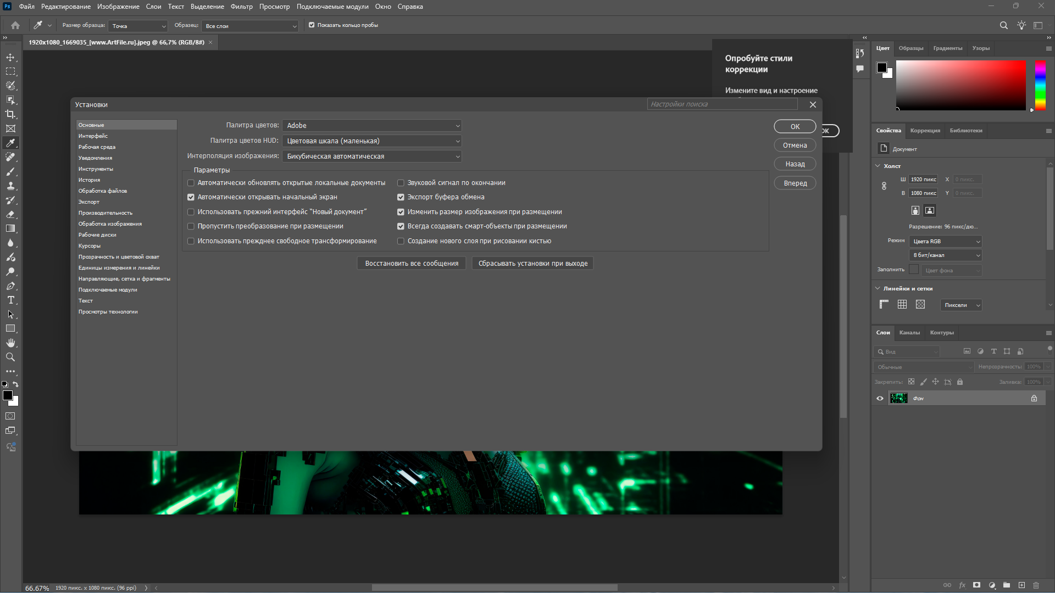This screenshot has height=593, width=1055.
Task: Click the hue spectrum color bar
Action: pos(1040,85)
